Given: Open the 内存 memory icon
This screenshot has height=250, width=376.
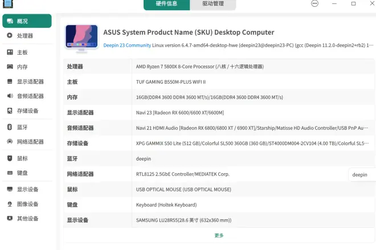Looking at the screenshot, I should click(10, 67).
